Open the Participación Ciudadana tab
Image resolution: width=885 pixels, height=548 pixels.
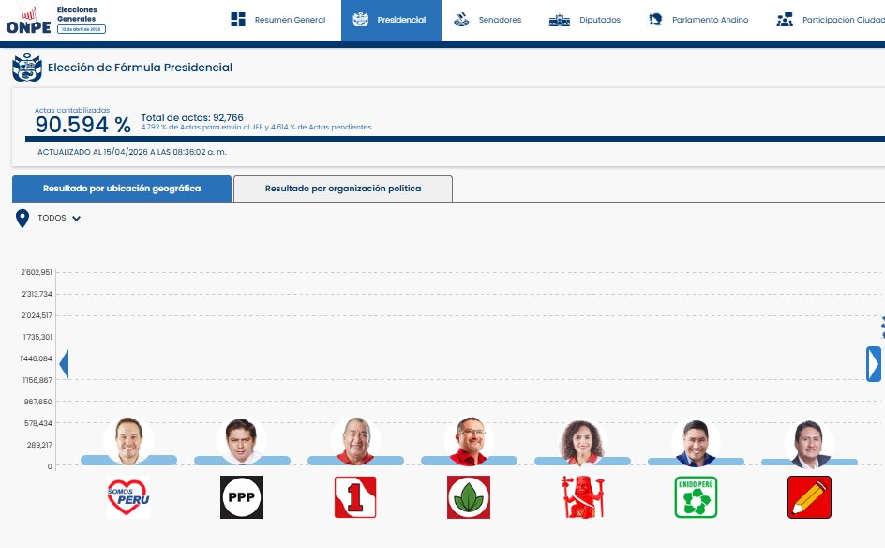[x=831, y=20]
